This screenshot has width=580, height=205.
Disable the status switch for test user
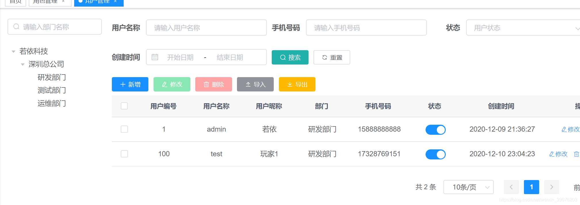point(435,154)
